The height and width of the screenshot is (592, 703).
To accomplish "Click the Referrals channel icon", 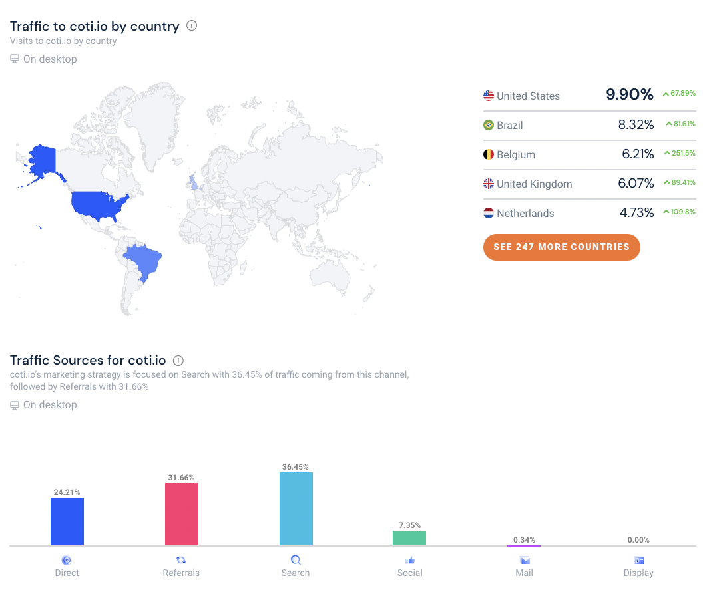I will pyautogui.click(x=181, y=560).
